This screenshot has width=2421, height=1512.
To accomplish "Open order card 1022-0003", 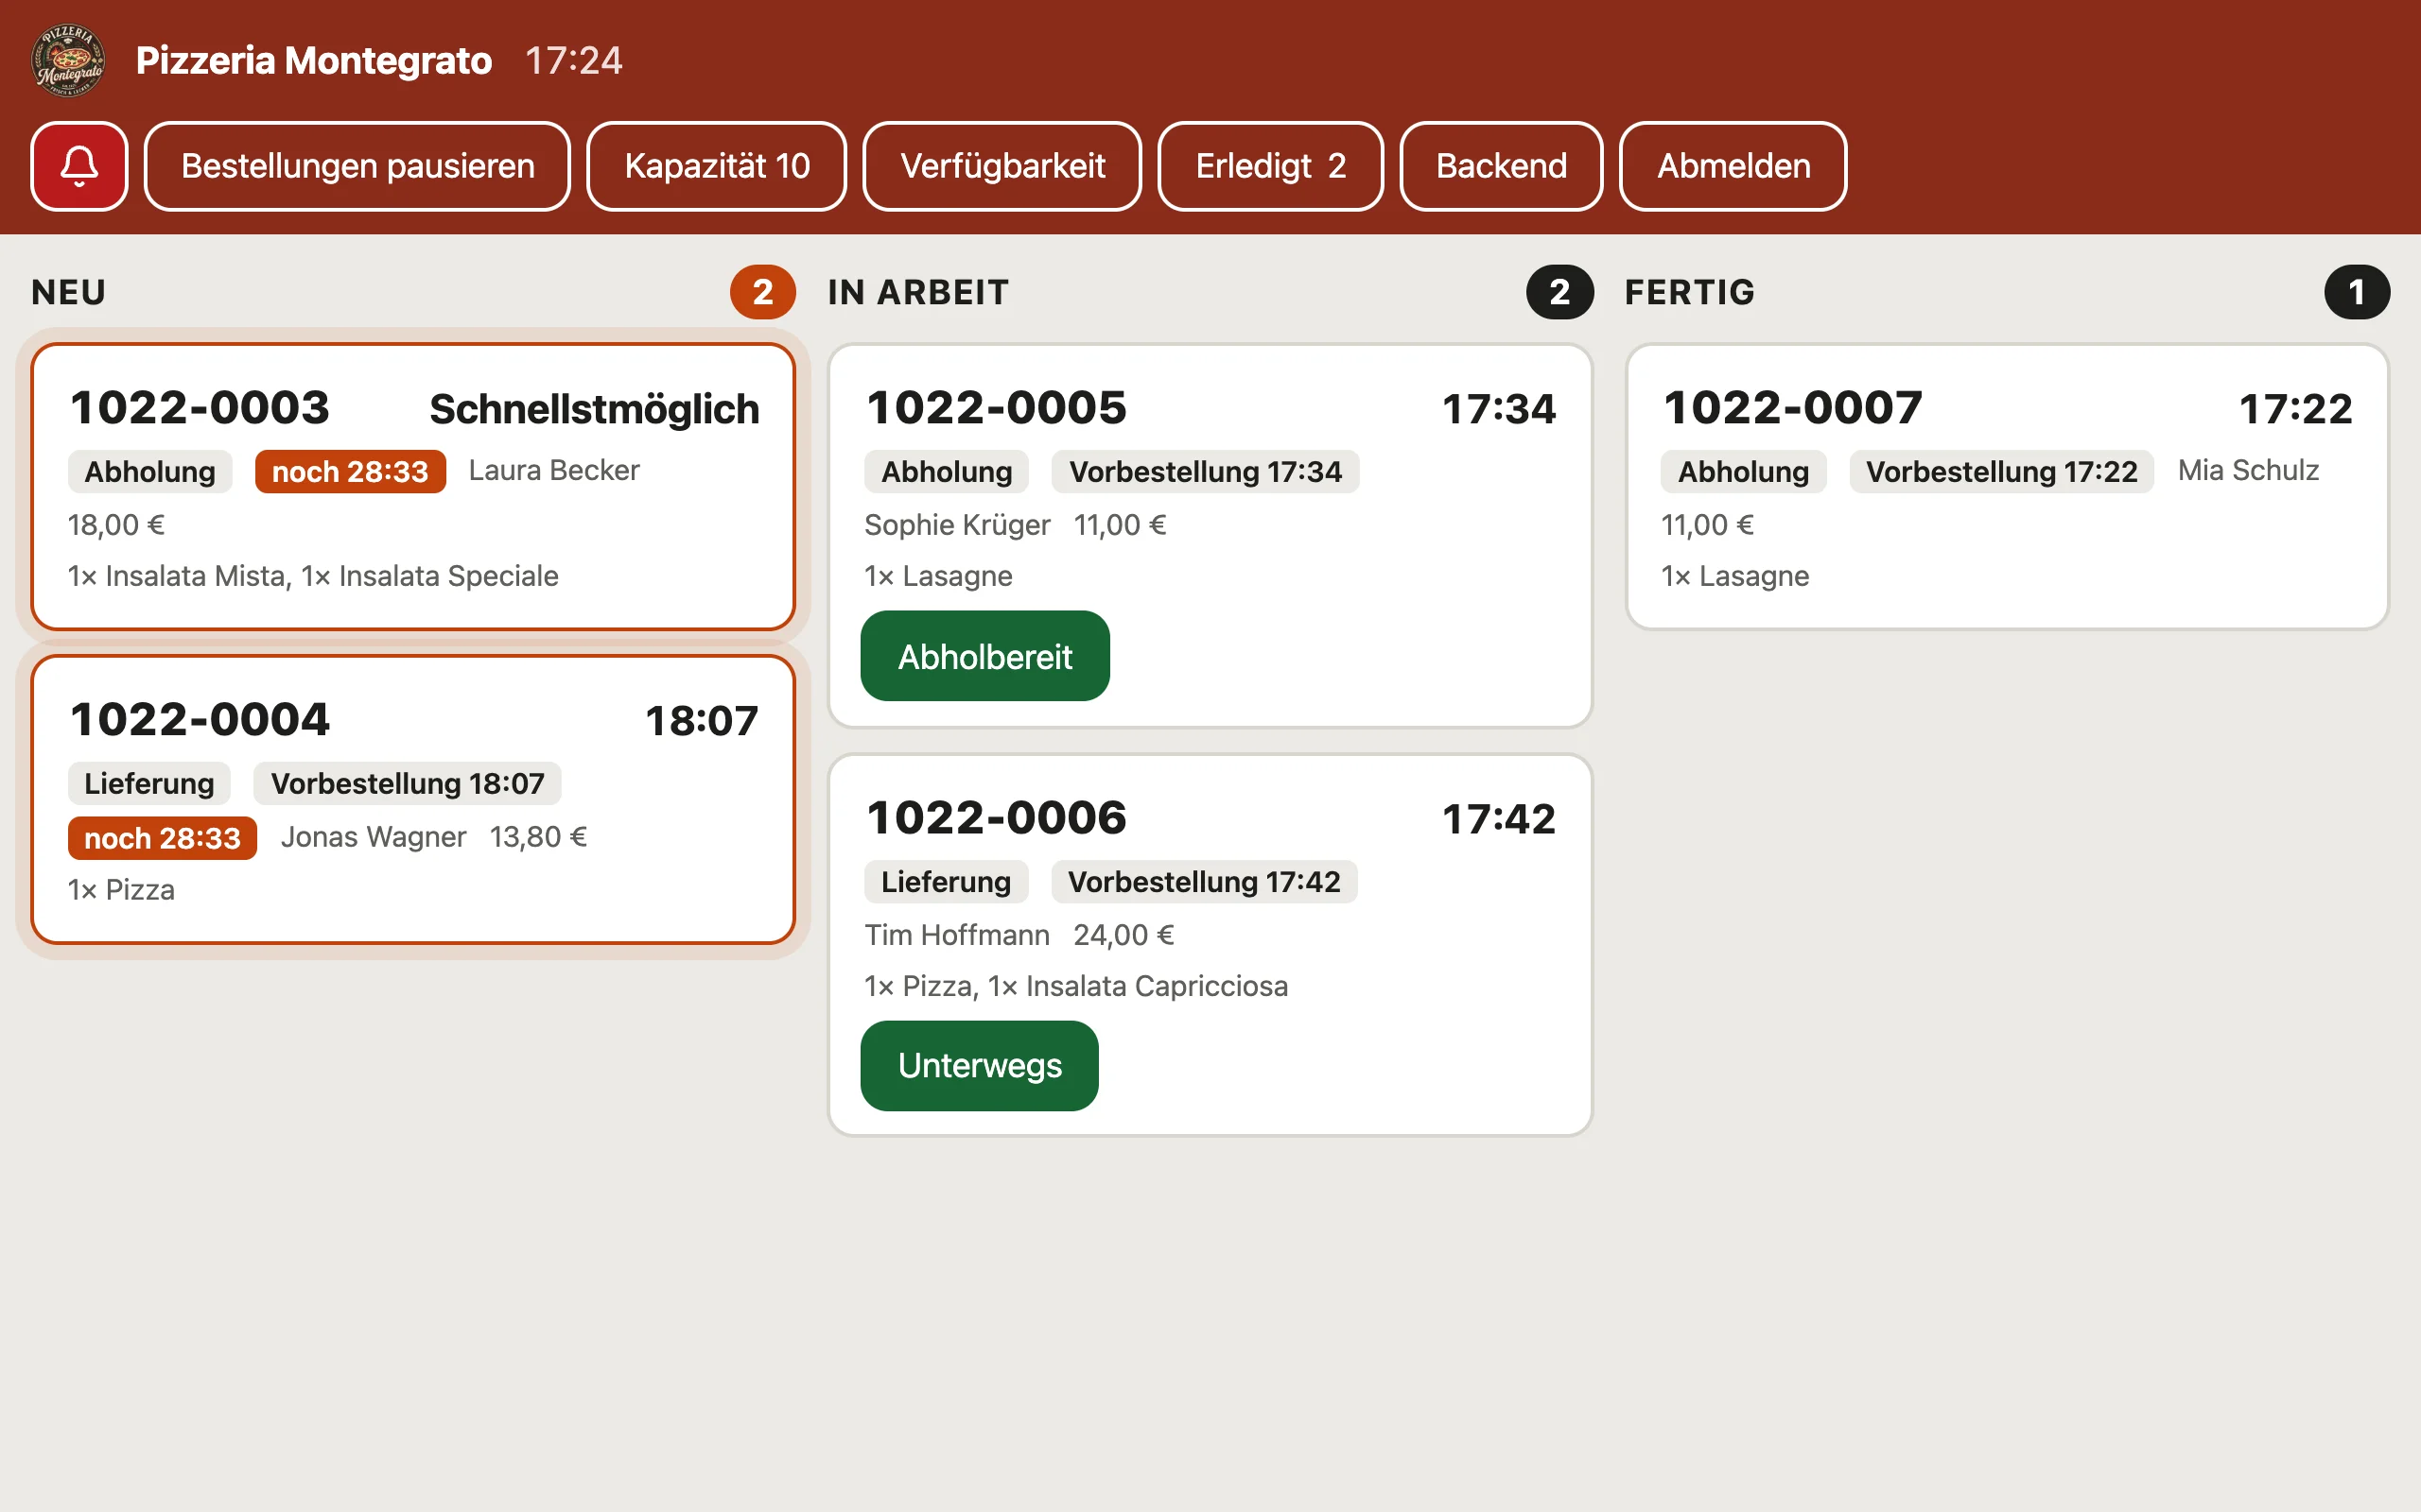I will 413,487.
